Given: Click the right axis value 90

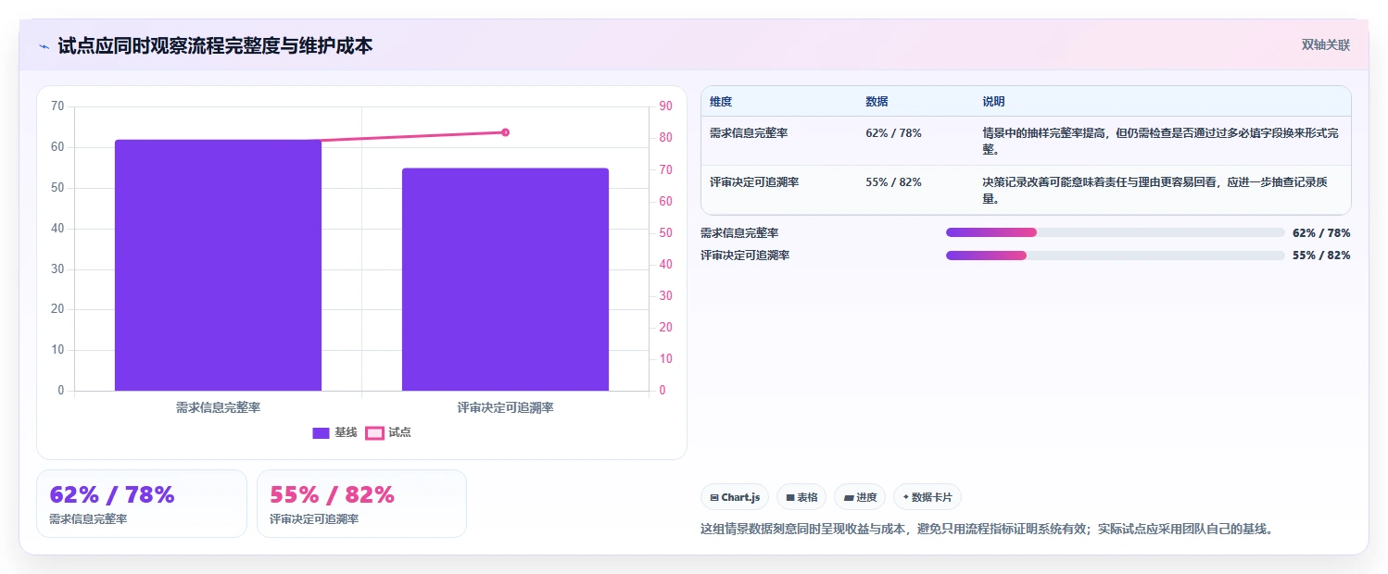Looking at the screenshot, I should [x=666, y=106].
